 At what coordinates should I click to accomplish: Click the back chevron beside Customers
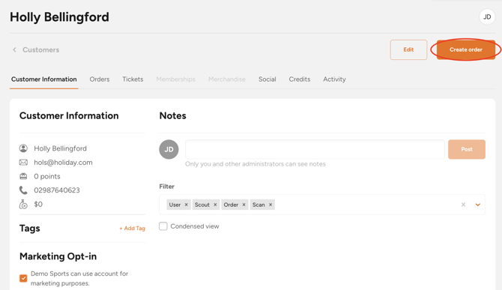coord(14,49)
